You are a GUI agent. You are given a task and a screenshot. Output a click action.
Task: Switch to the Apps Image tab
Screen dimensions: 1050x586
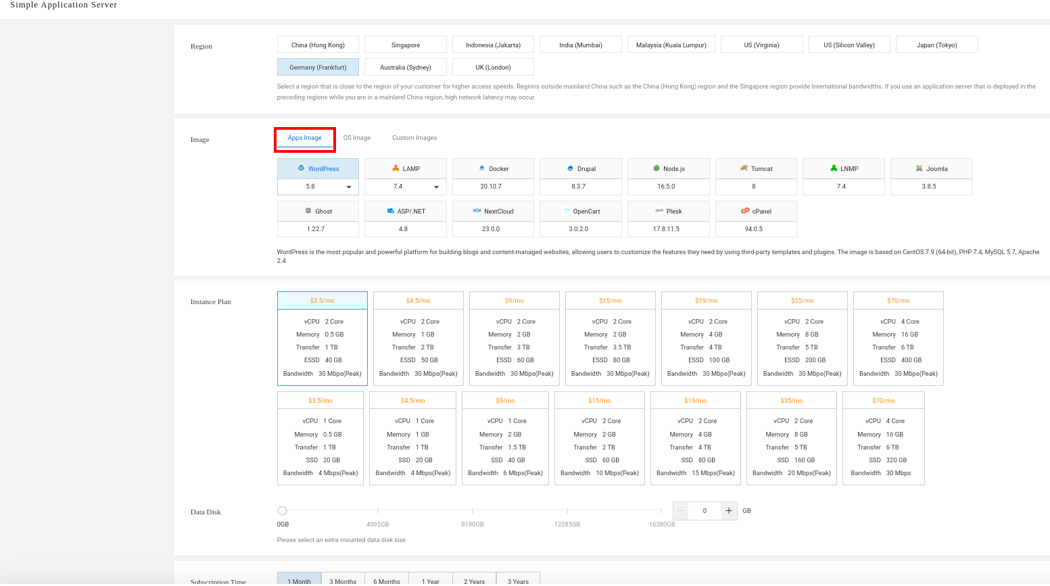305,138
